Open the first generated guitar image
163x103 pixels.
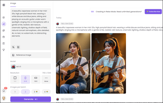click(x=73, y=63)
